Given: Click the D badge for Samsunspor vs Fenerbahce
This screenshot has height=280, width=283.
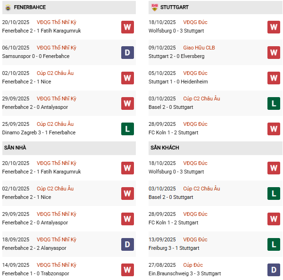Looking at the screenshot, I should pyautogui.click(x=127, y=52).
